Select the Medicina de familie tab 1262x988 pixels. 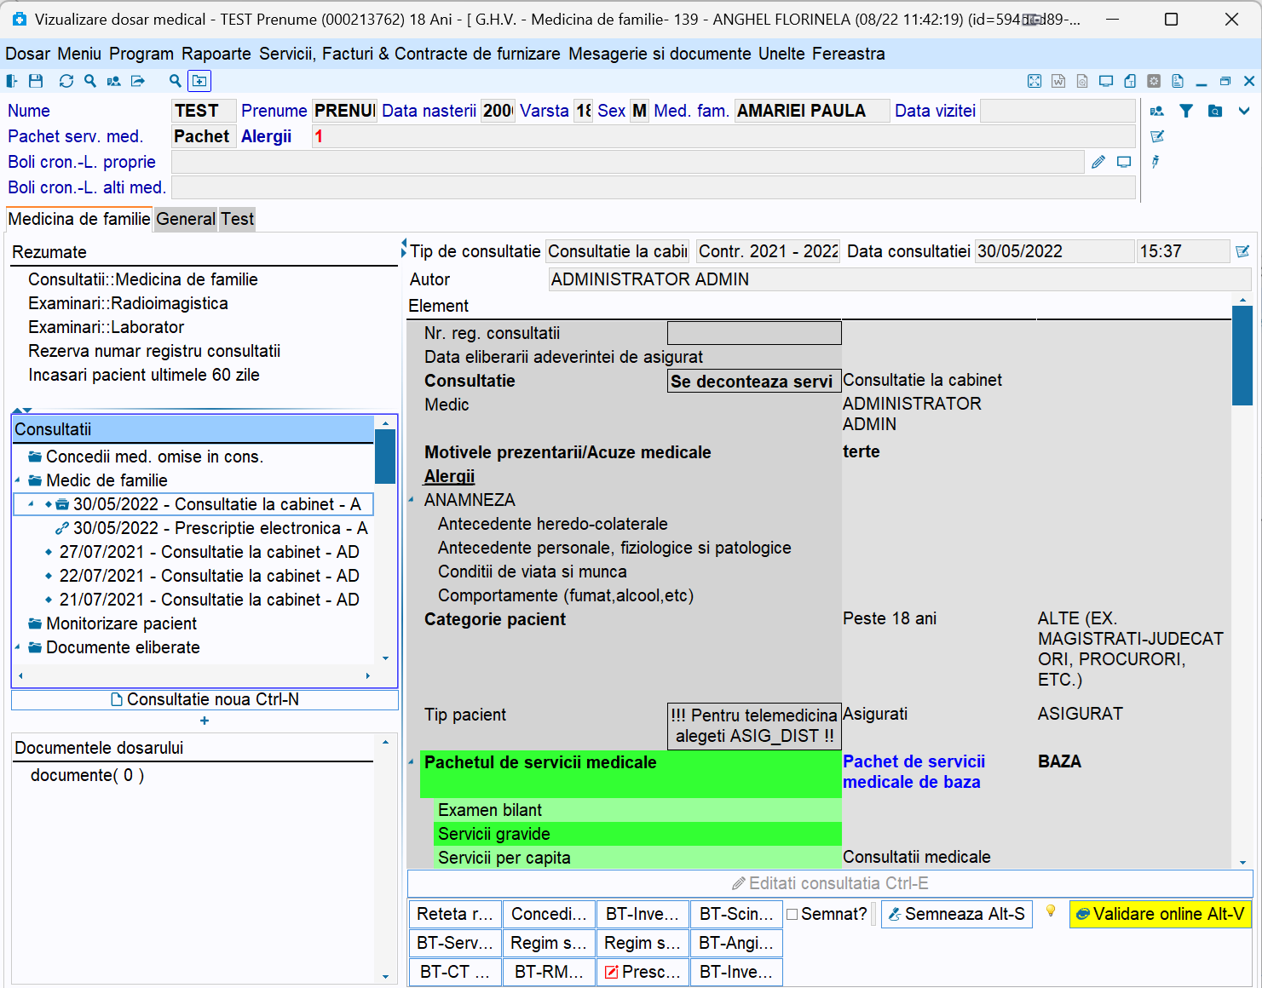click(x=79, y=219)
